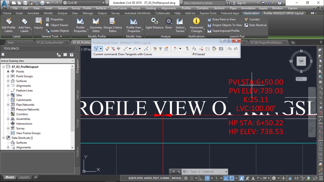Collapse the Data Shortcuts tree node
324x182 pixels.
coord(4,138)
